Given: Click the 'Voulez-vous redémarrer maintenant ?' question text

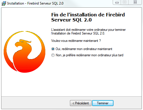Looking at the screenshot, I should pyautogui.click(x=76, y=41).
